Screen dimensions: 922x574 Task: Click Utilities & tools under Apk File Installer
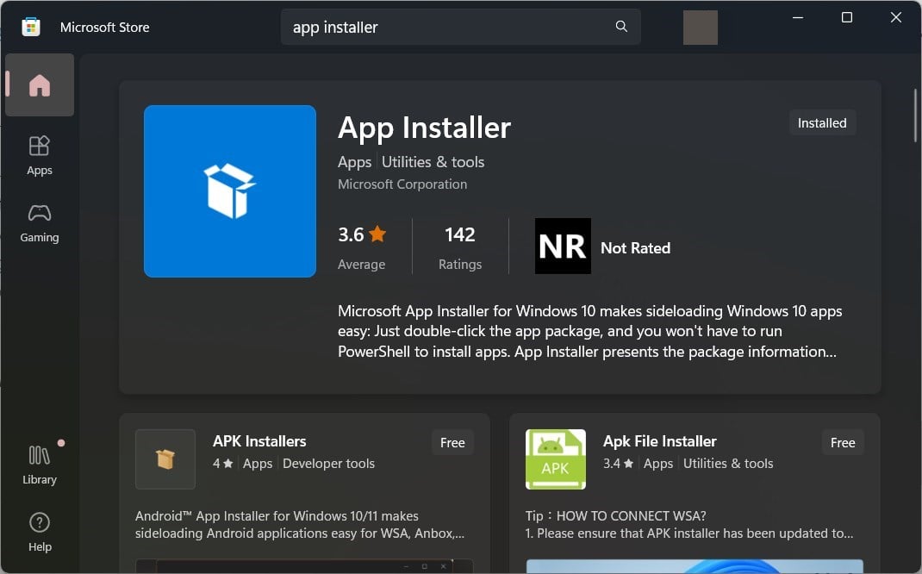(x=728, y=464)
